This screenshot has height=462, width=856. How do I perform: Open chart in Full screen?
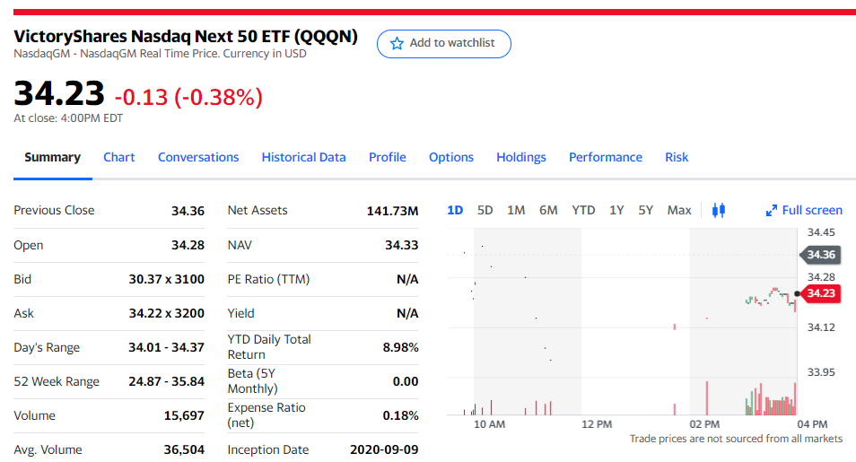(804, 210)
